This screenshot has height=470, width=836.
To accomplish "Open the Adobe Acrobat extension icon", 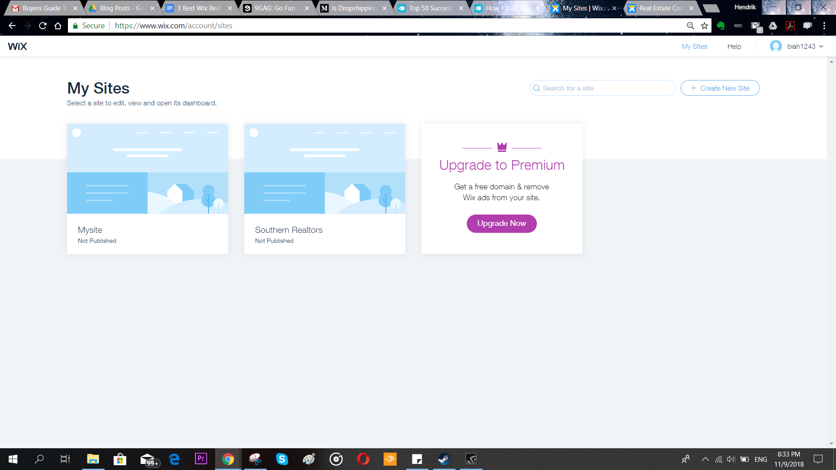I will [x=790, y=26].
